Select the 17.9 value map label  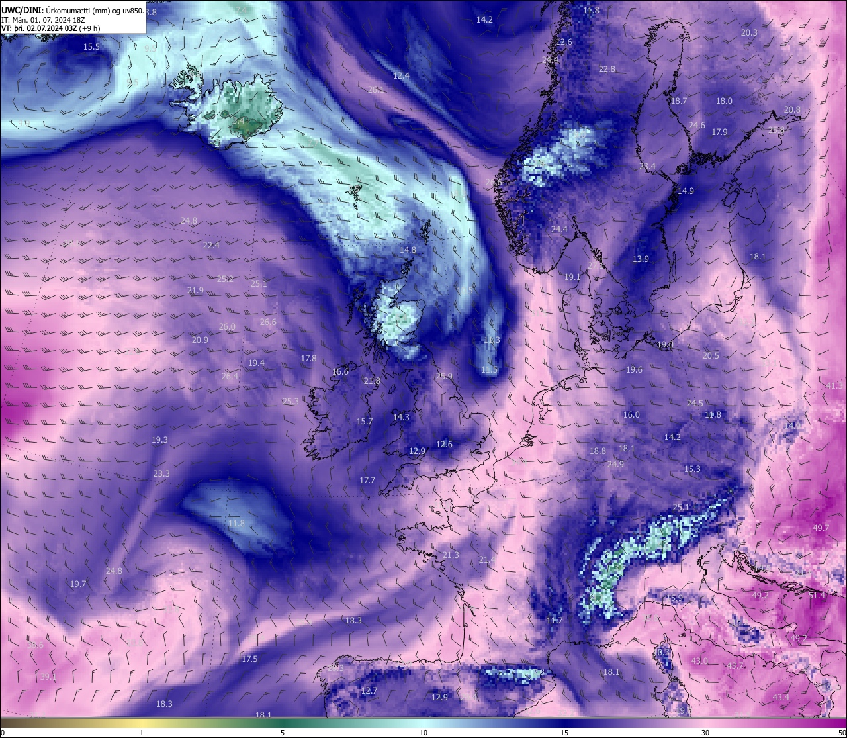(x=719, y=132)
